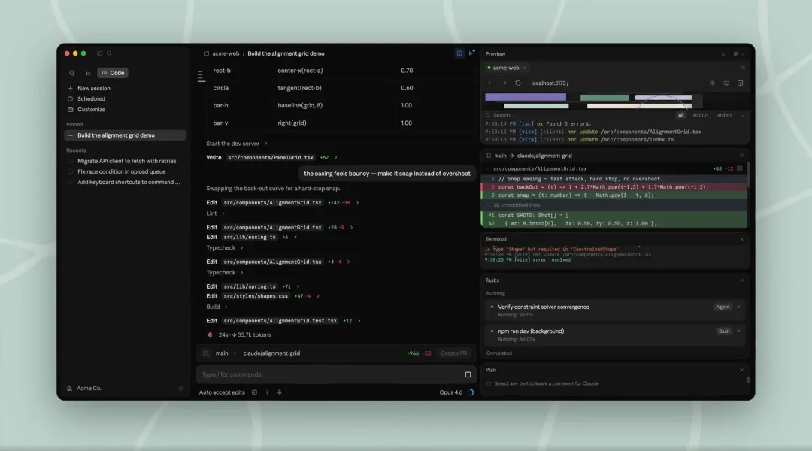Screen dimensions: 812x451
Task: Expand the Edit src/lib/easing.ts entry
Action: click(251, 237)
